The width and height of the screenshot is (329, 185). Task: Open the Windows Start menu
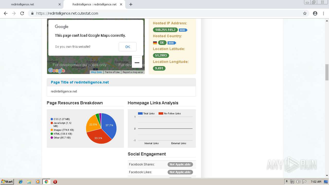coord(7,181)
